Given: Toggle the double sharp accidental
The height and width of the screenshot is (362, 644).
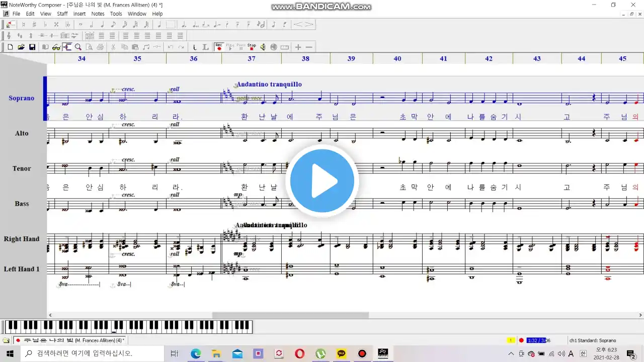Looking at the screenshot, I should point(56,24).
